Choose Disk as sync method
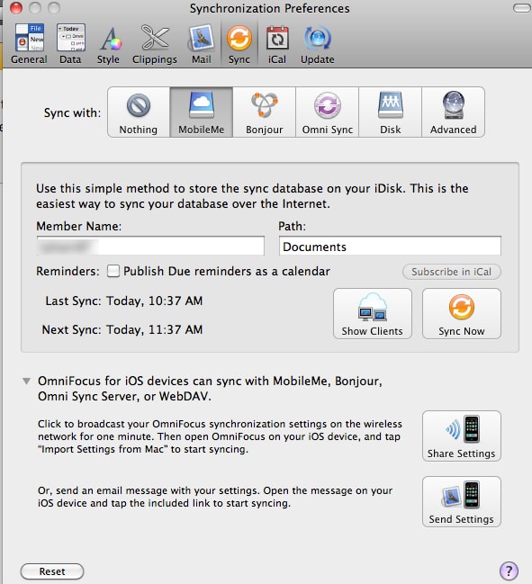This screenshot has height=584, width=532. [391, 112]
